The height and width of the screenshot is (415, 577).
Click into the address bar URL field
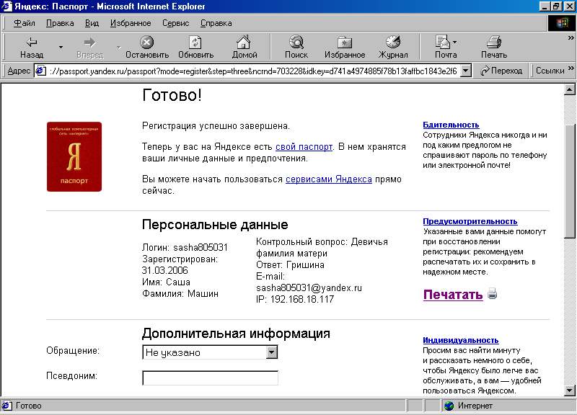coord(253,71)
